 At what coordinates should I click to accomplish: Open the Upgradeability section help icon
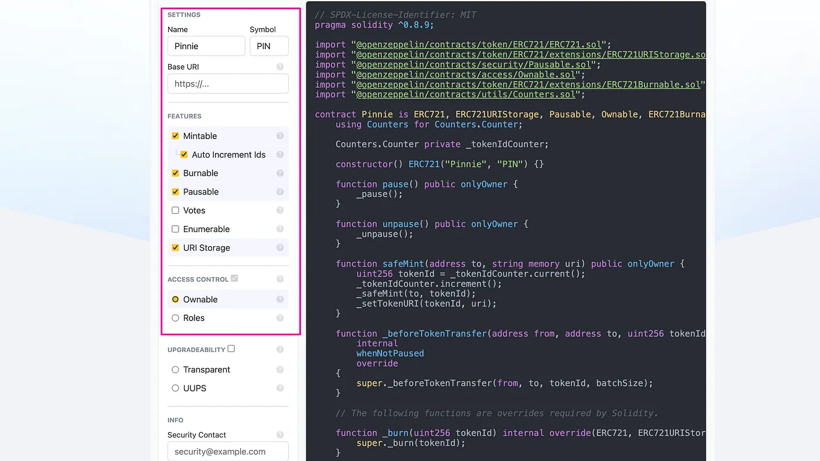pyautogui.click(x=280, y=350)
